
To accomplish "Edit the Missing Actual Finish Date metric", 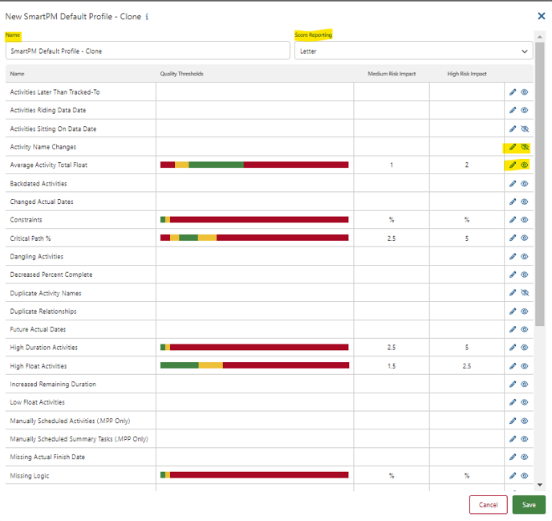I will (513, 457).
